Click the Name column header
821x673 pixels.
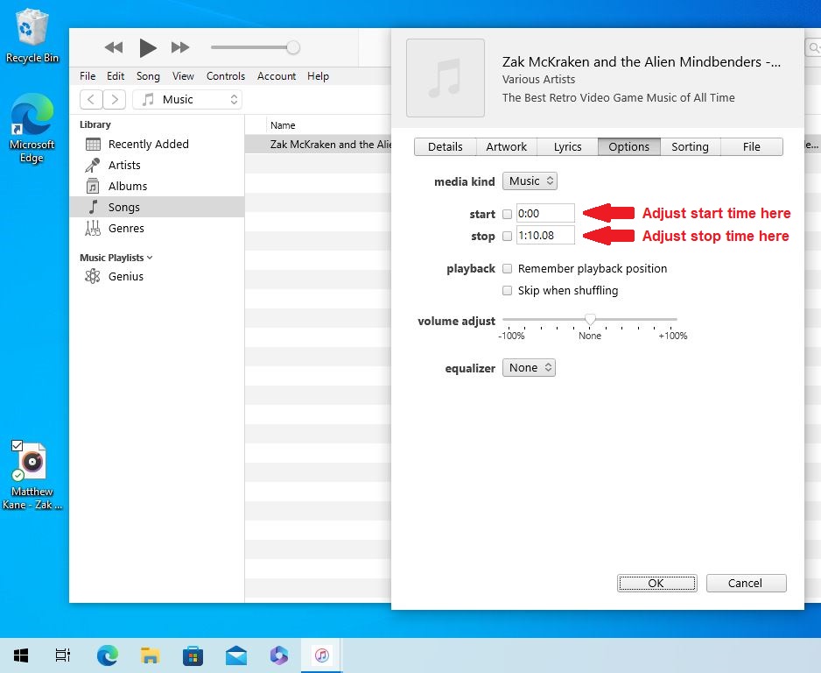283,125
